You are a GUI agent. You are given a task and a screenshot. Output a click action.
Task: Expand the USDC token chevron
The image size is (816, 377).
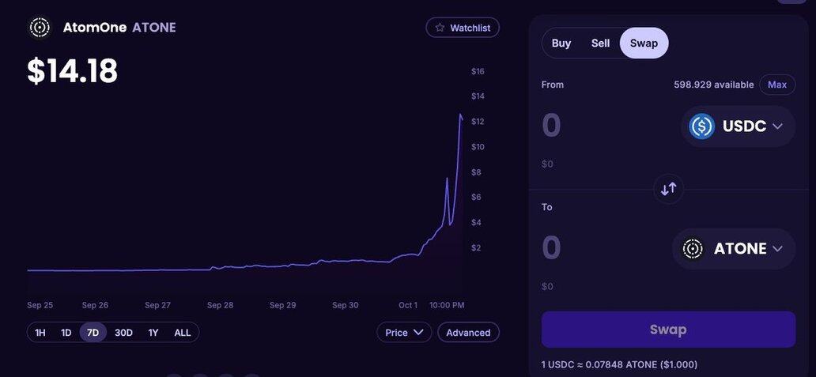point(777,126)
